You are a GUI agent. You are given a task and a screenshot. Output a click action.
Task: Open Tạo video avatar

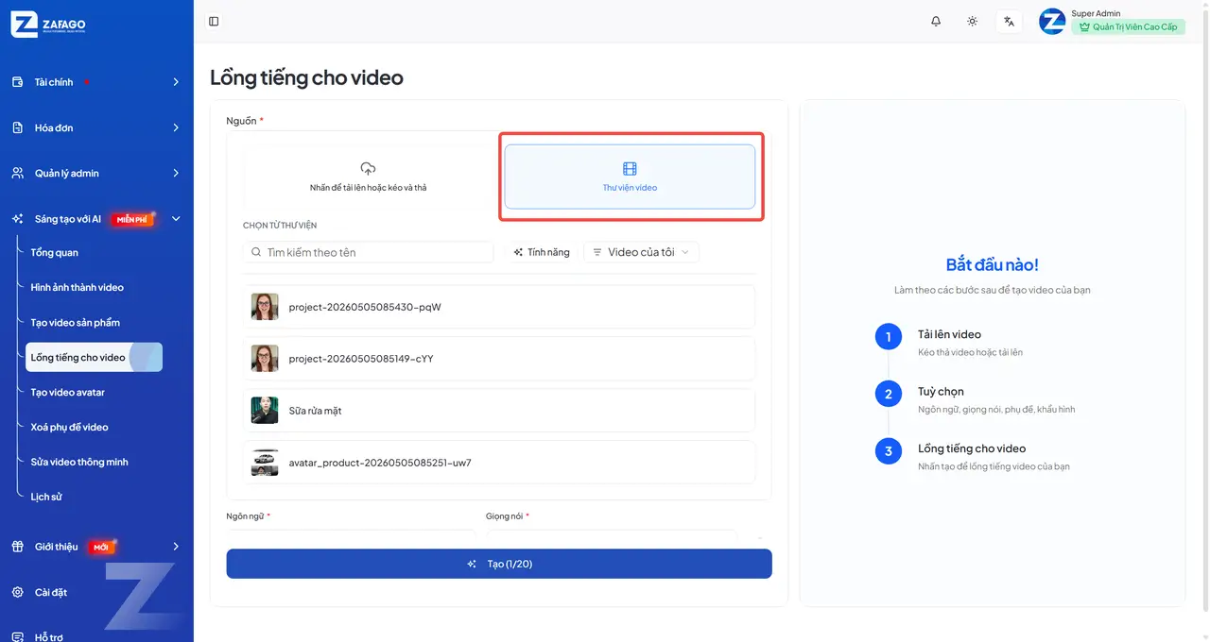[x=68, y=392]
